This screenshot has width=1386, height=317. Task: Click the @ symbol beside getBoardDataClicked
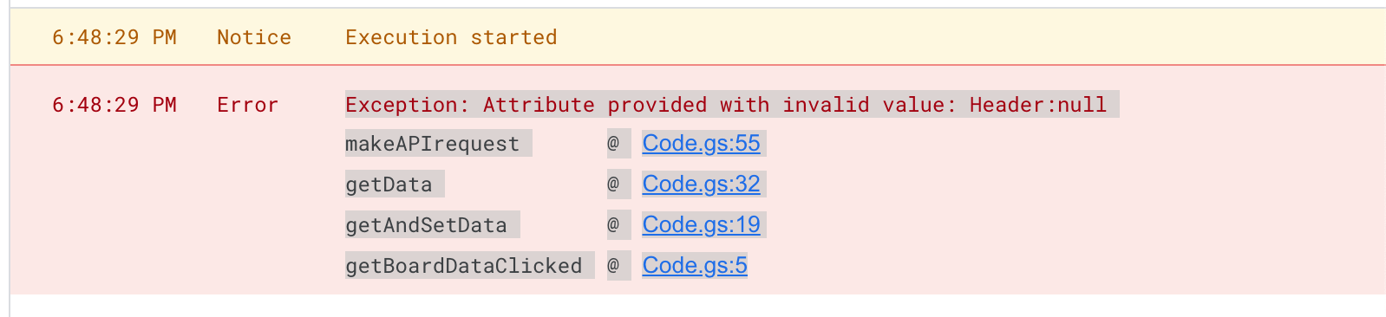[x=613, y=266]
